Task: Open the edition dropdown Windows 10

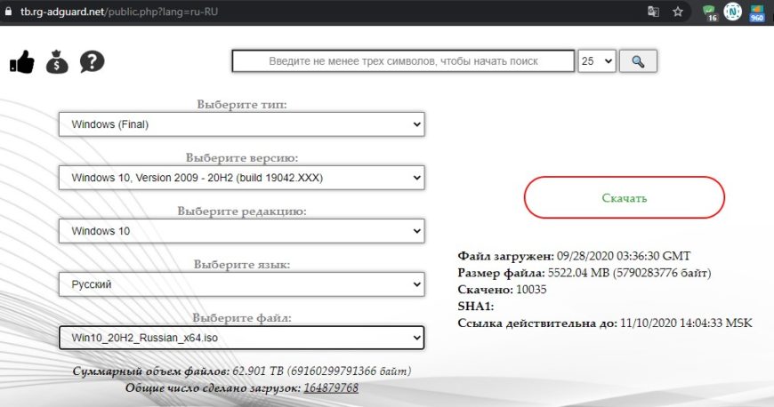Action: pyautogui.click(x=241, y=231)
